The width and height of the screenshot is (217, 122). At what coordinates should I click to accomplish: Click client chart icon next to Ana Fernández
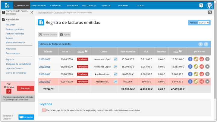(x=115, y=74)
